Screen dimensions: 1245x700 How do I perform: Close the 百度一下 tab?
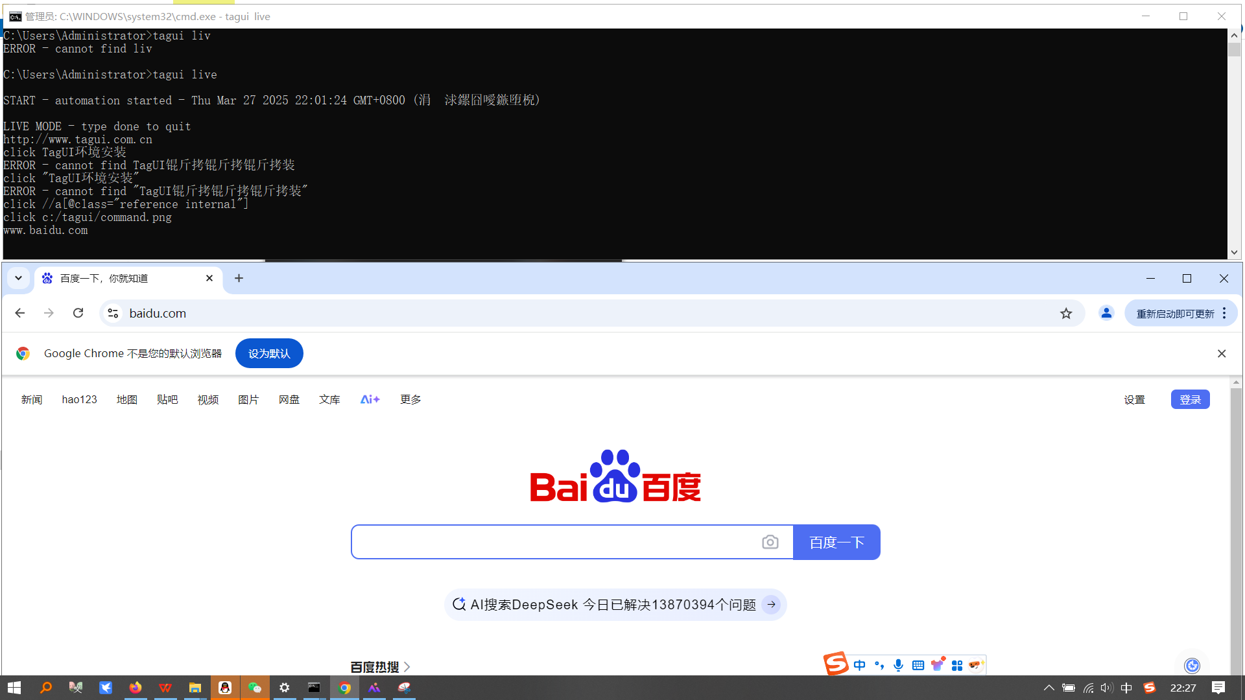[x=209, y=278]
